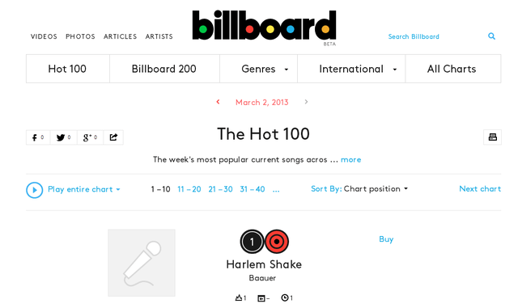Image resolution: width=518 pixels, height=308 pixels.
Task: Click the search magnifier icon
Action: point(491,36)
